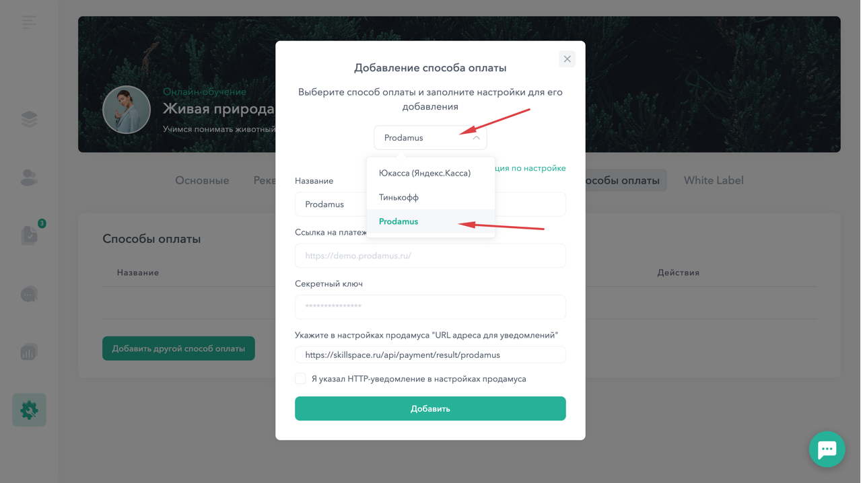Click the green Добавить button
Screen dimensions: 861x483
(430, 408)
